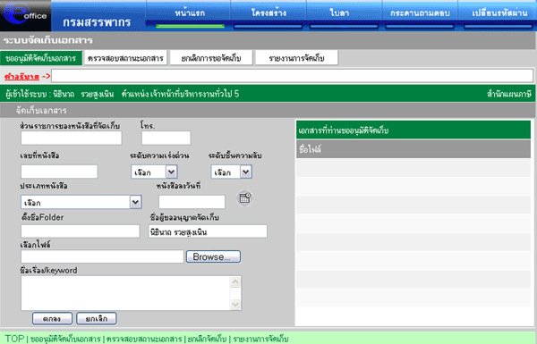Click the TOP footer link
537x344 pixels.
pyautogui.click(x=14, y=339)
